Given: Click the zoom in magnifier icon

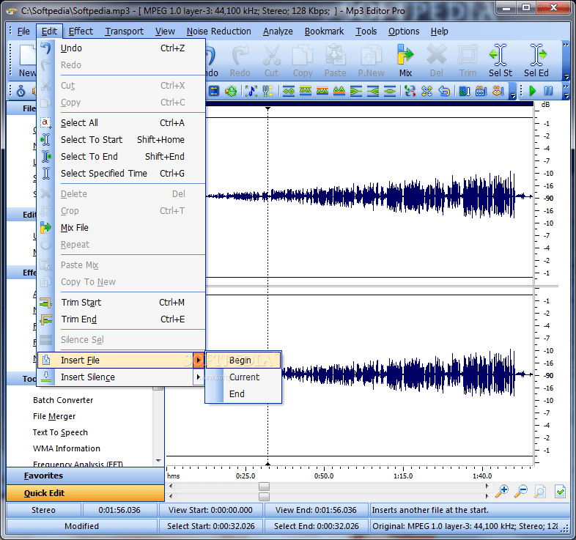Looking at the screenshot, I should [x=501, y=491].
